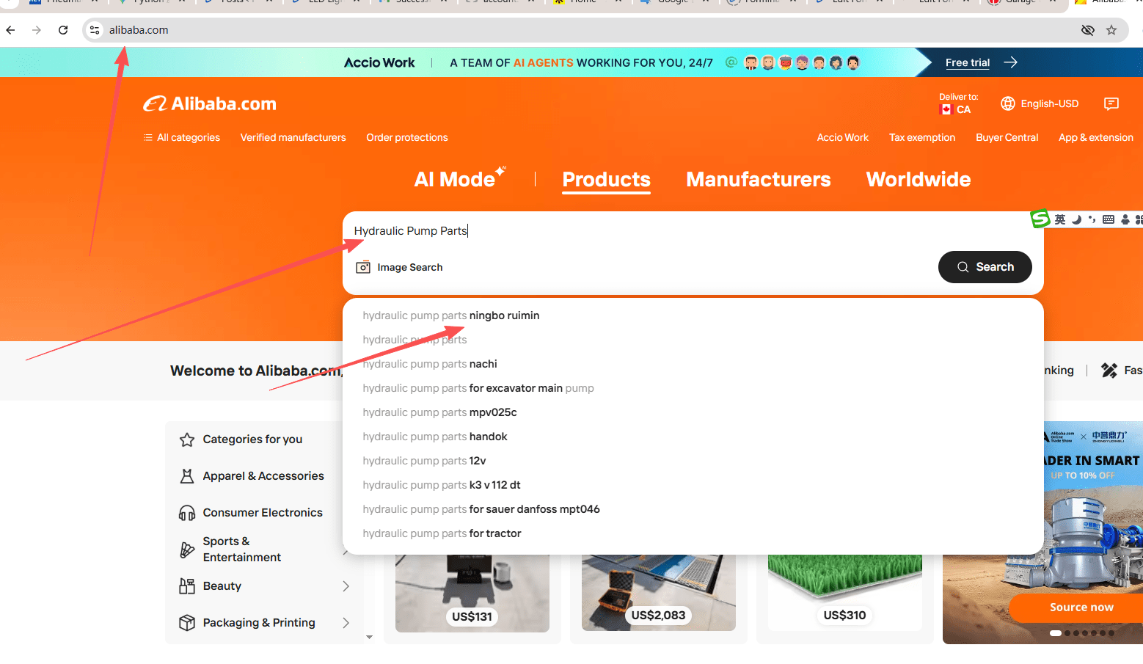1143x664 pixels.
Task: Choose suggestion for excavator main pump
Action: pos(693,388)
